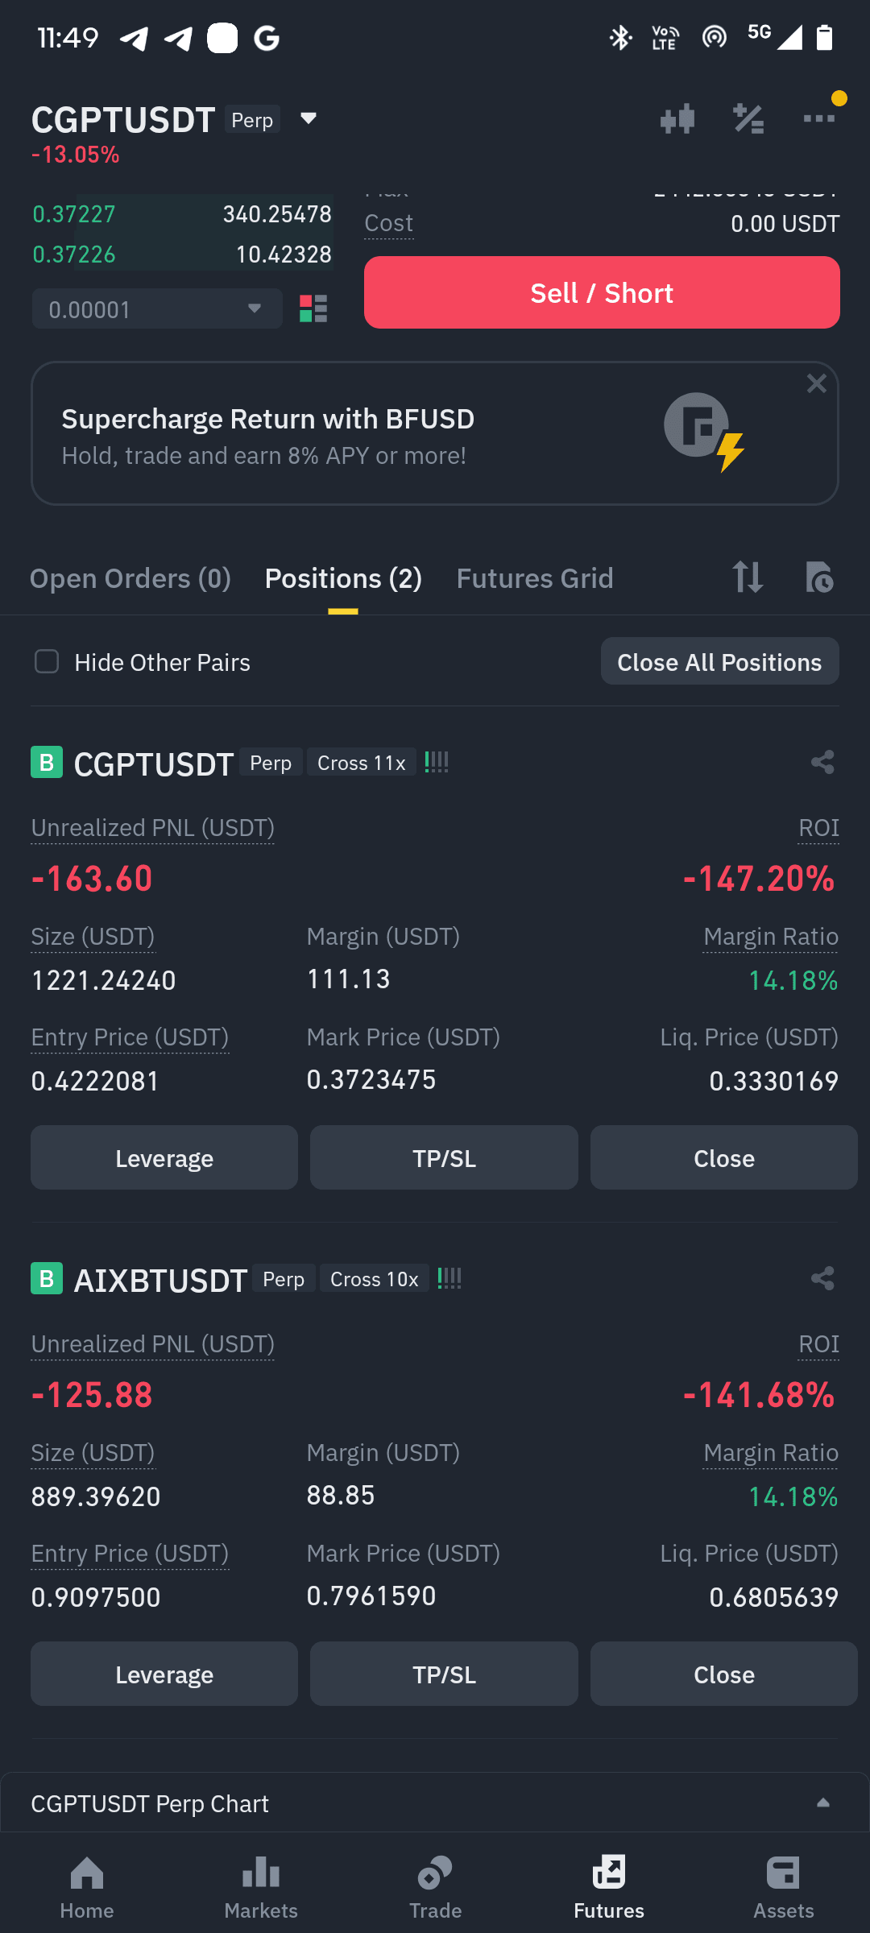
Task: Open the percent calculator icon
Action: click(x=748, y=119)
